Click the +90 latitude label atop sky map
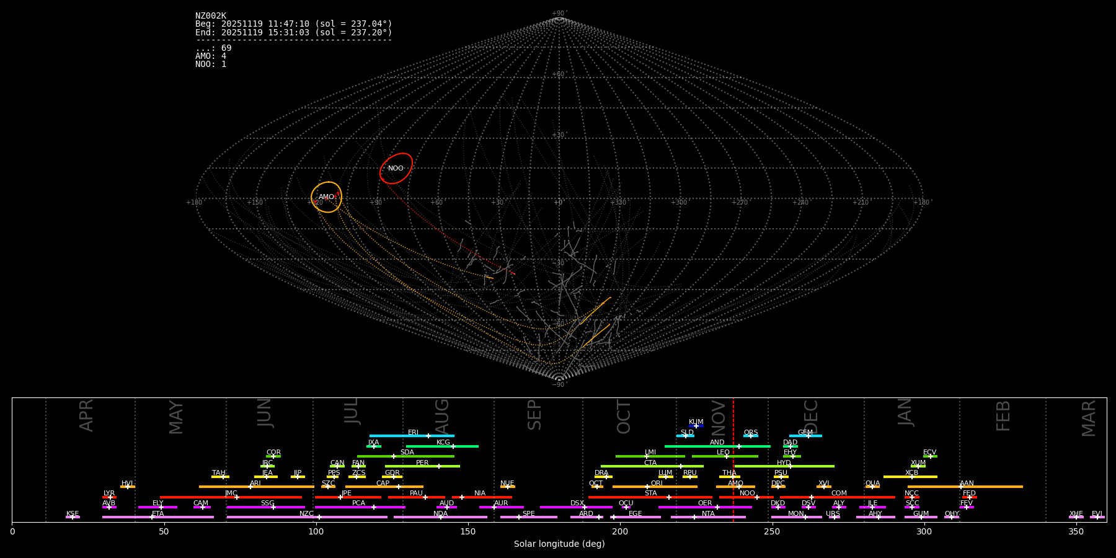This screenshot has height=558, width=1116. [559, 14]
